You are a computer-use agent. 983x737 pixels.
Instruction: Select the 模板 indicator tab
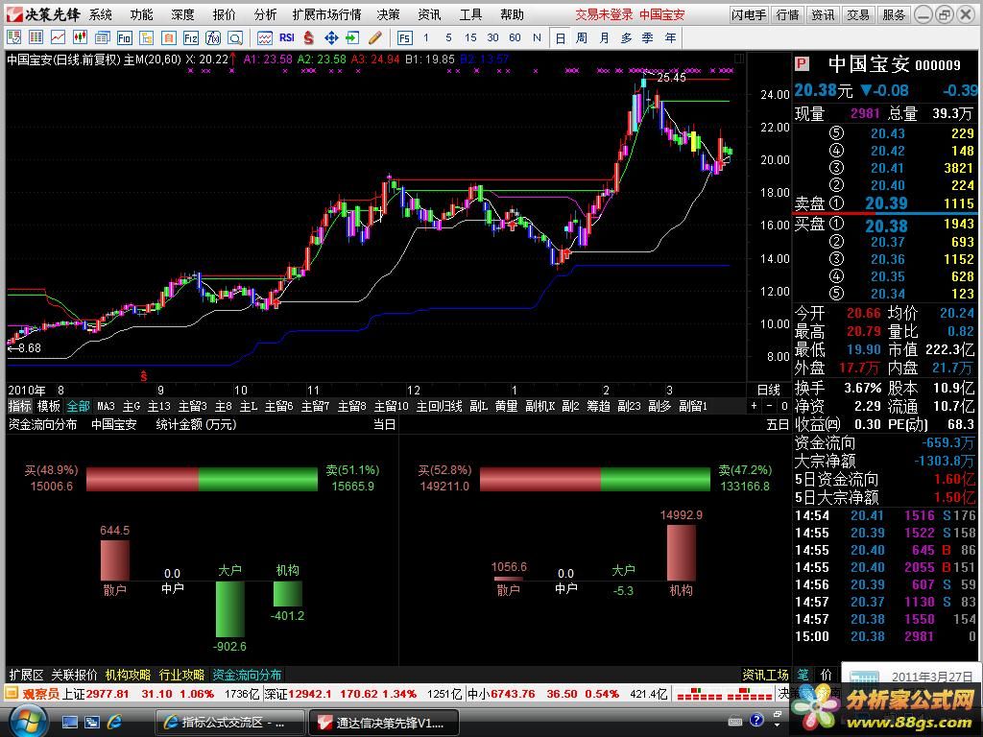[48, 406]
